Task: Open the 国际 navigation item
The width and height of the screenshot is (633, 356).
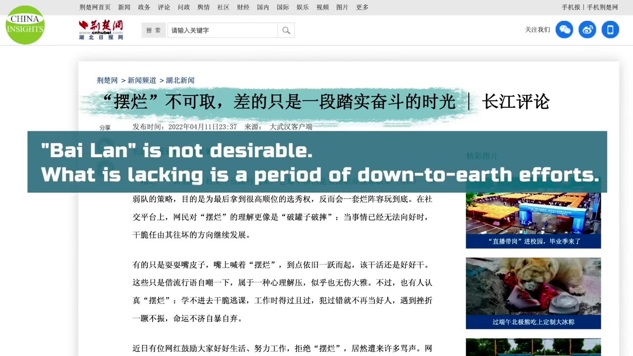Action: (283, 7)
